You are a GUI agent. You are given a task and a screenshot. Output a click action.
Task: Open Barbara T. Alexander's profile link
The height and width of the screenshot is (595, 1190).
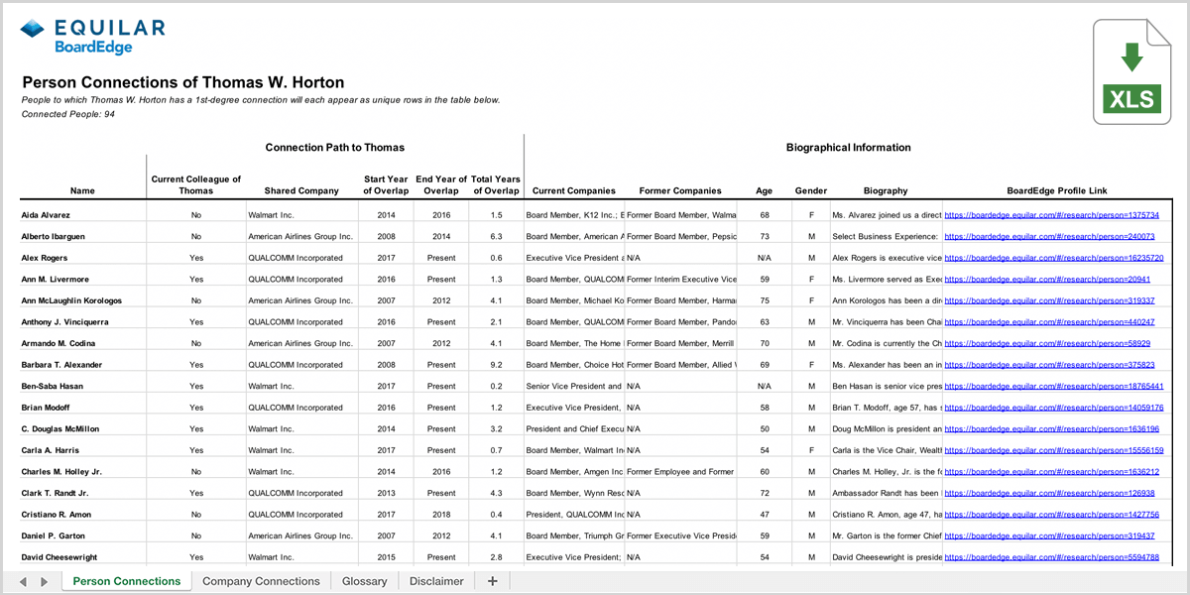[1051, 365]
